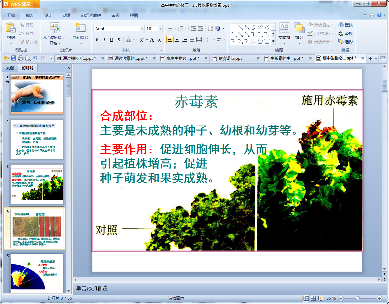Image resolution: width=389 pixels, height=304 pixels.
Task: Click the numbered list icon
Action: 180,28
